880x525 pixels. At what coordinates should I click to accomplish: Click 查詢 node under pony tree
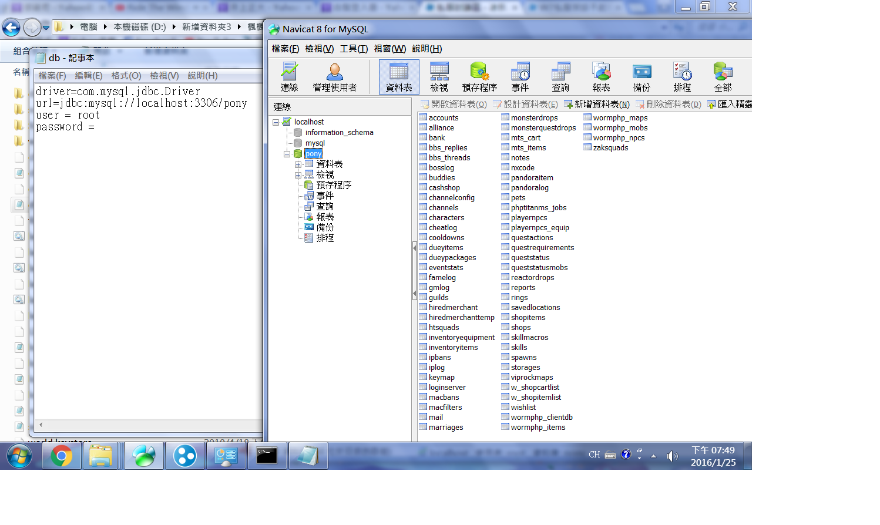[x=325, y=206]
